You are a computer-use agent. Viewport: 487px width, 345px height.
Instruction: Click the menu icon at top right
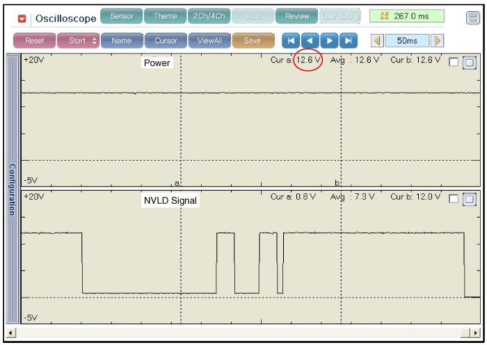tap(472, 17)
